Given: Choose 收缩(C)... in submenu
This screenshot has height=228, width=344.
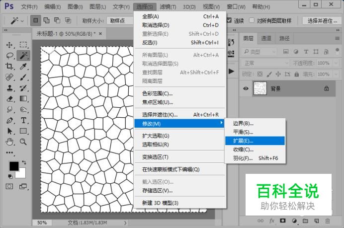Looking at the screenshot, I should (x=255, y=150).
